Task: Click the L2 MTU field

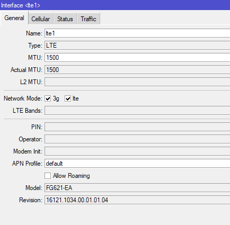Action: point(137,82)
